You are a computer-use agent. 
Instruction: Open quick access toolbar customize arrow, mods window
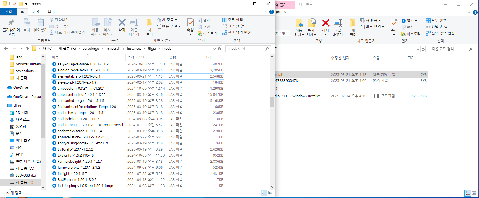[x=26, y=4]
